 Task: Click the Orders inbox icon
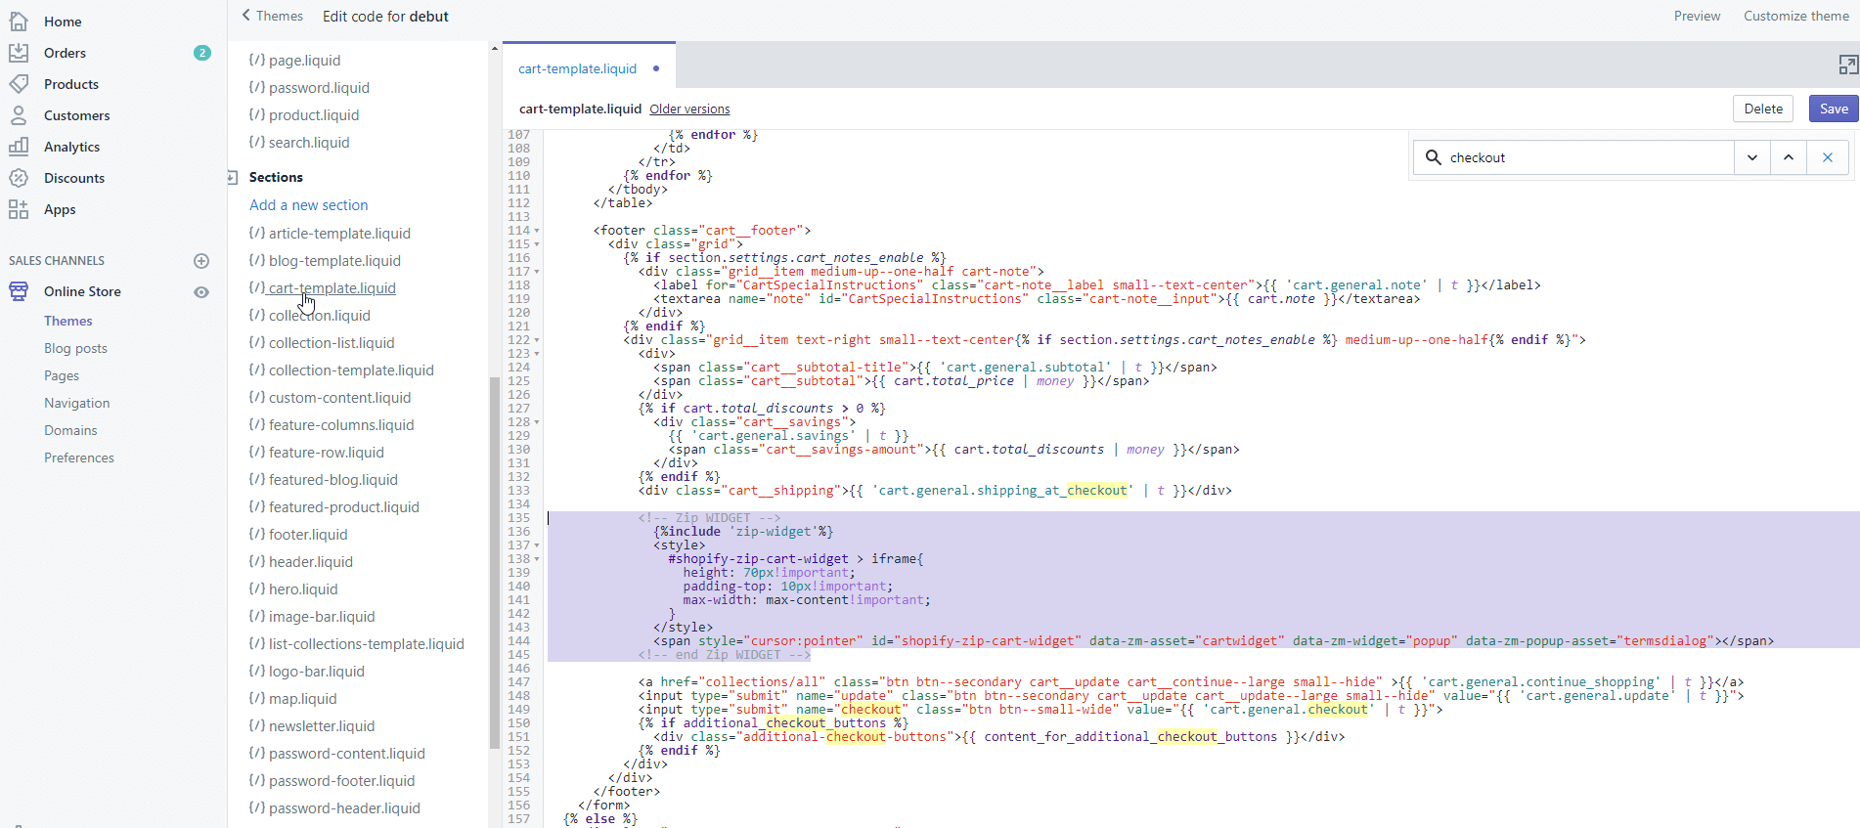click(x=19, y=53)
